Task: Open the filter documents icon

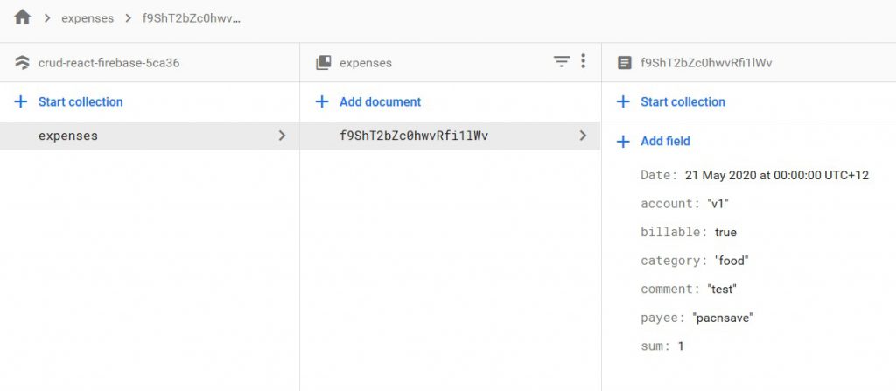Action: pos(562,62)
